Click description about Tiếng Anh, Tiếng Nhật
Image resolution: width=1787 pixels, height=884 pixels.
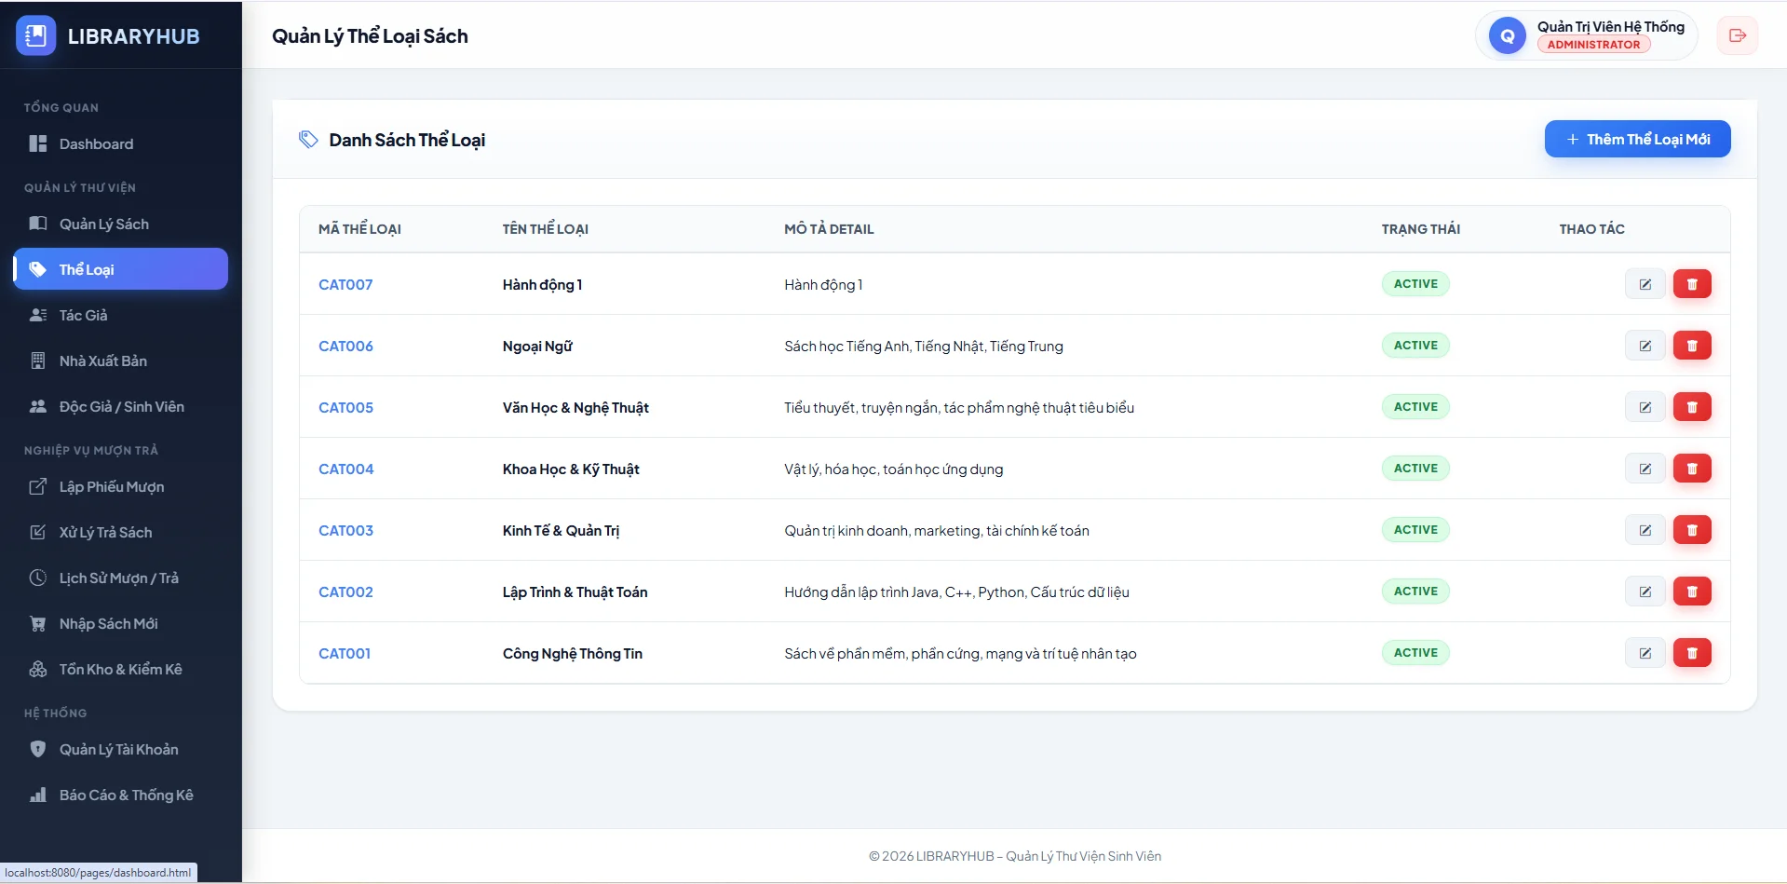click(924, 347)
